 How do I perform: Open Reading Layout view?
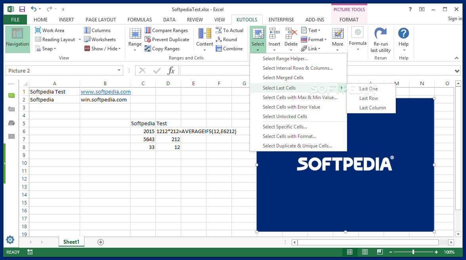[x=55, y=40]
